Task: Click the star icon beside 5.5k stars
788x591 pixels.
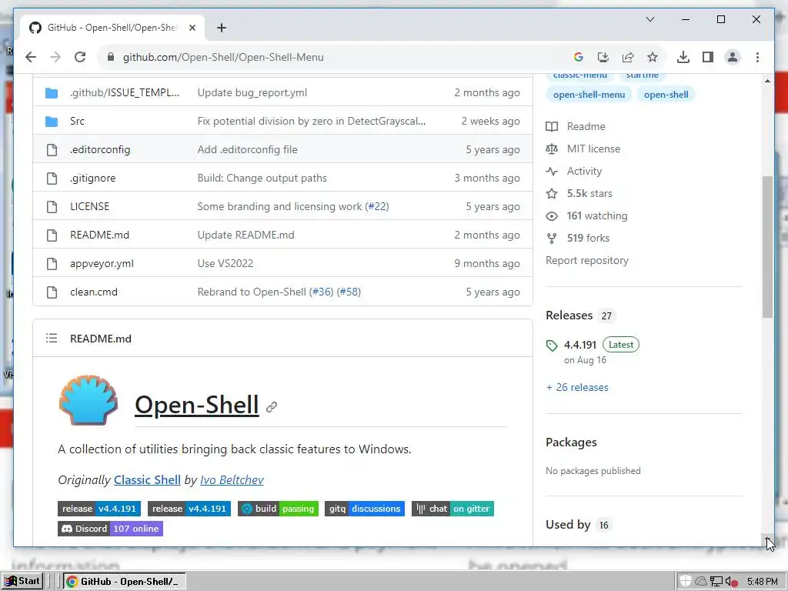Action: click(552, 193)
